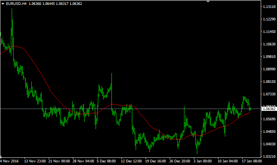
Task: Click the 28 Nov 04:00 time label
Action: (84, 161)
